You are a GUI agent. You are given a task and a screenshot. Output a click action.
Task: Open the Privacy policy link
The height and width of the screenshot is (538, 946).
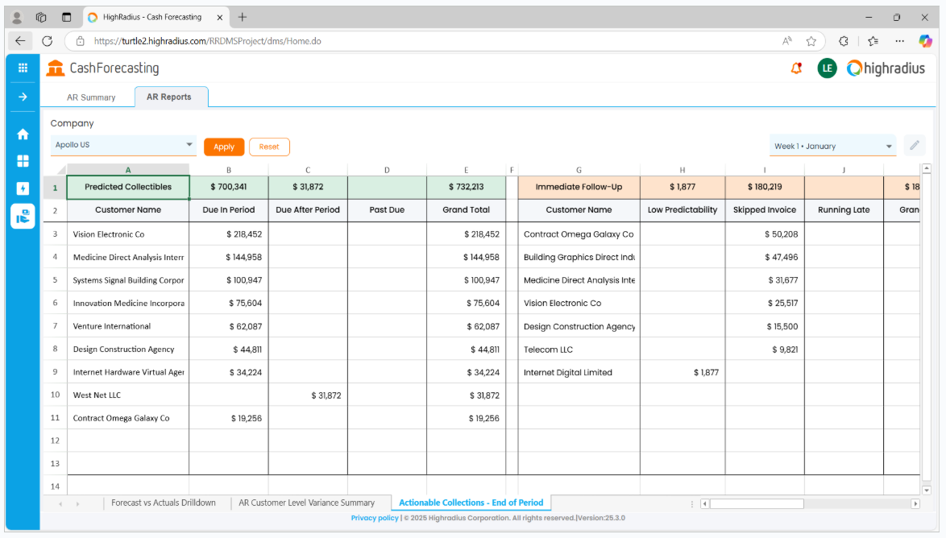pyautogui.click(x=375, y=518)
